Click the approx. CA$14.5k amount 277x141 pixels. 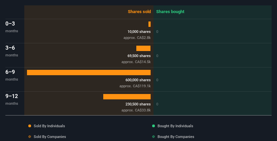[136, 62]
